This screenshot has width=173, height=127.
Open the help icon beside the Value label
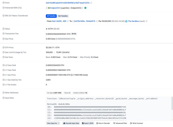(4, 29)
